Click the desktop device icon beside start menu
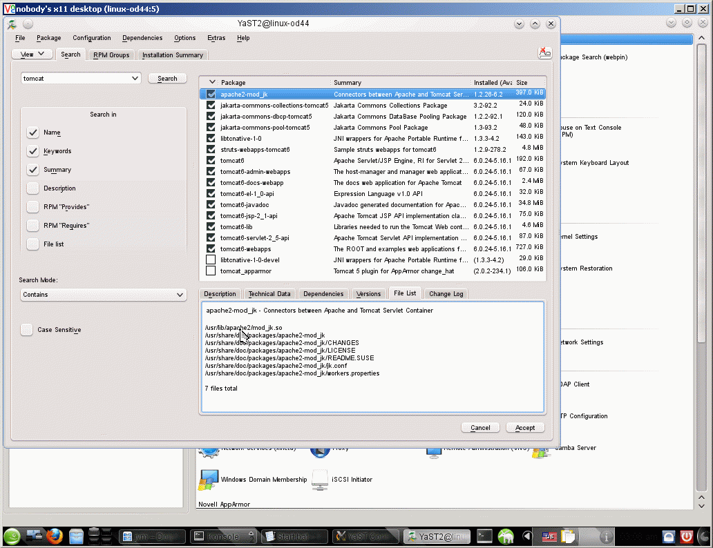Image resolution: width=713 pixels, height=548 pixels. [33, 536]
